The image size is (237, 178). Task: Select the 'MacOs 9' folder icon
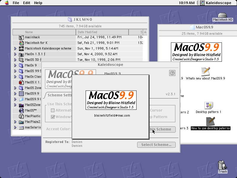(21, 65)
